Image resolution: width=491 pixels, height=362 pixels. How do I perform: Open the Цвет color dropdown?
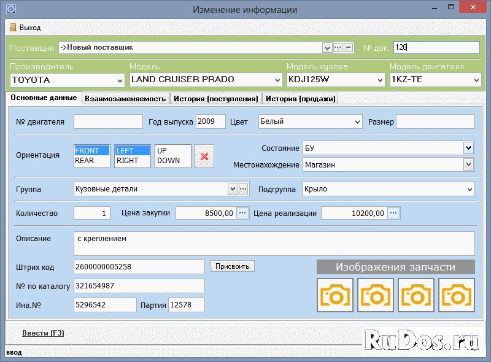(358, 122)
